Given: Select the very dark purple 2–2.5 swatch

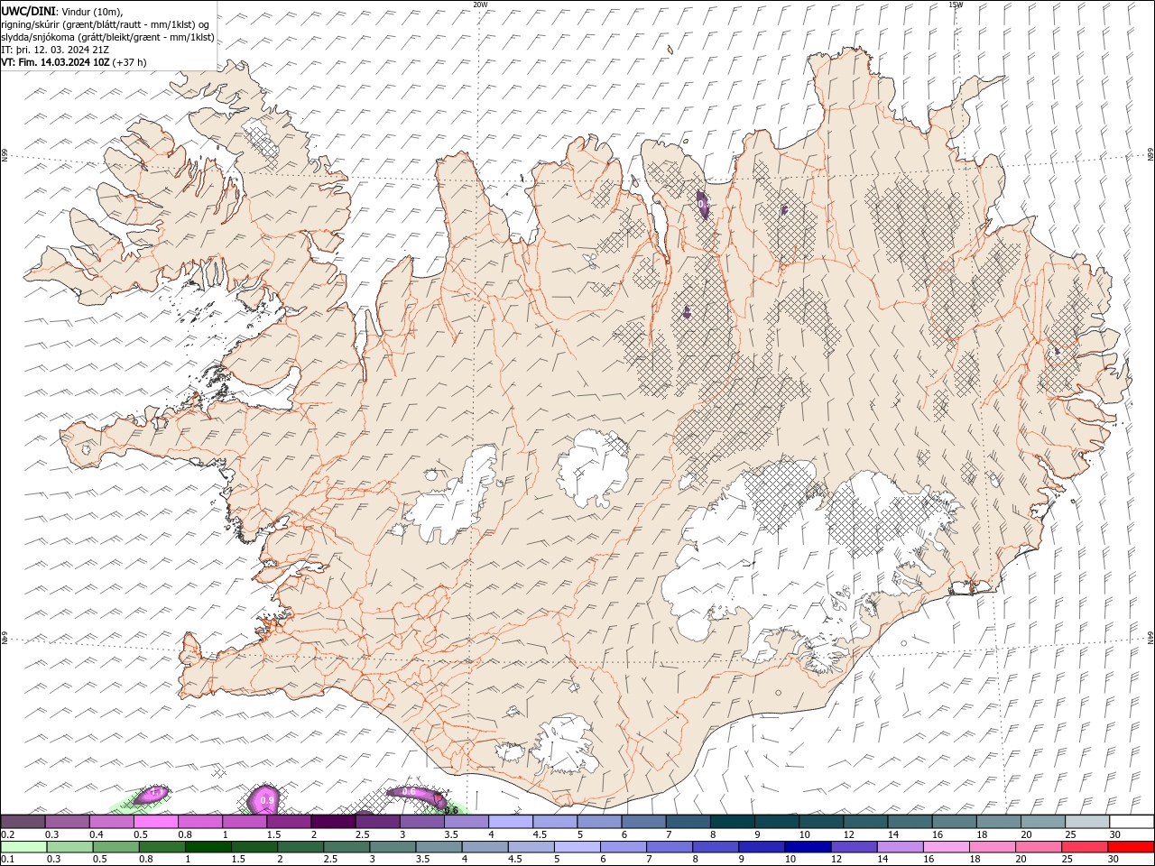Looking at the screenshot, I should pos(333,822).
